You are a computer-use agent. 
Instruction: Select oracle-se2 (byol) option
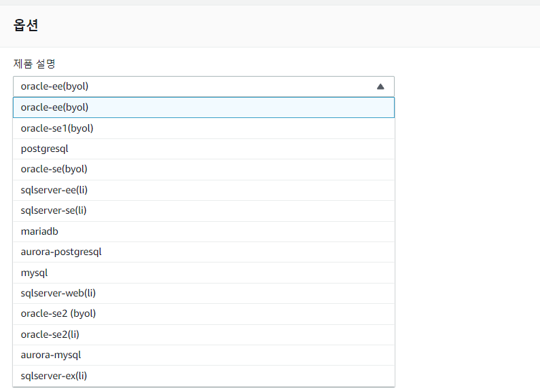point(204,314)
